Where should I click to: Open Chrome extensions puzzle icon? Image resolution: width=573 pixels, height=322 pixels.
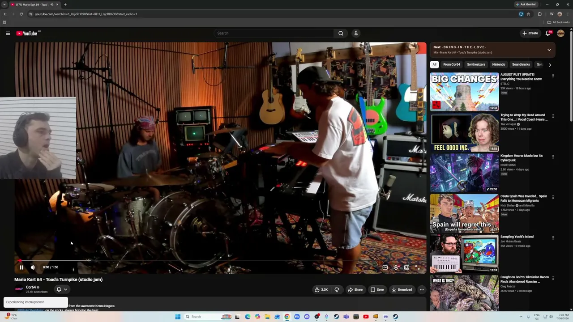(539, 14)
